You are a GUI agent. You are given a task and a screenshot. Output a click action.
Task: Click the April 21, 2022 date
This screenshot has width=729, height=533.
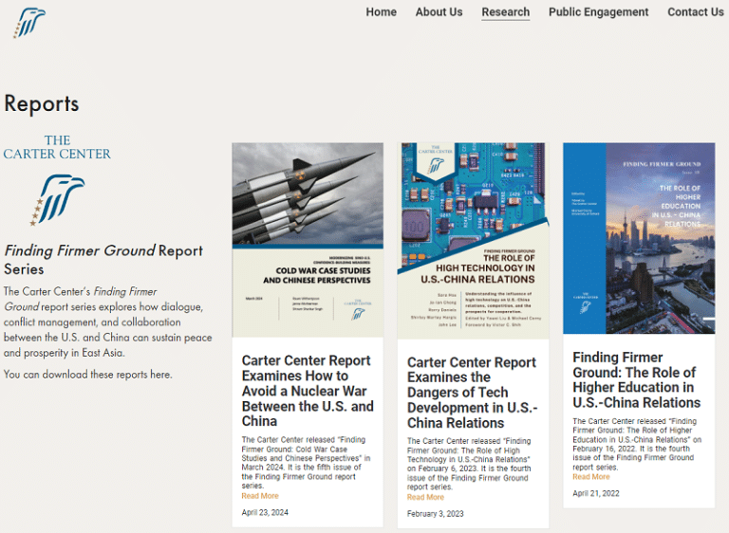(596, 493)
